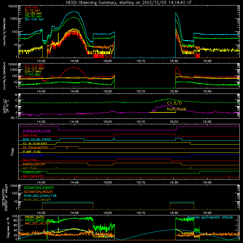The width and height of the screenshot is (243, 243).
Task: Click the FRONT_RATIO legend label
Action: (x=35, y=217)
